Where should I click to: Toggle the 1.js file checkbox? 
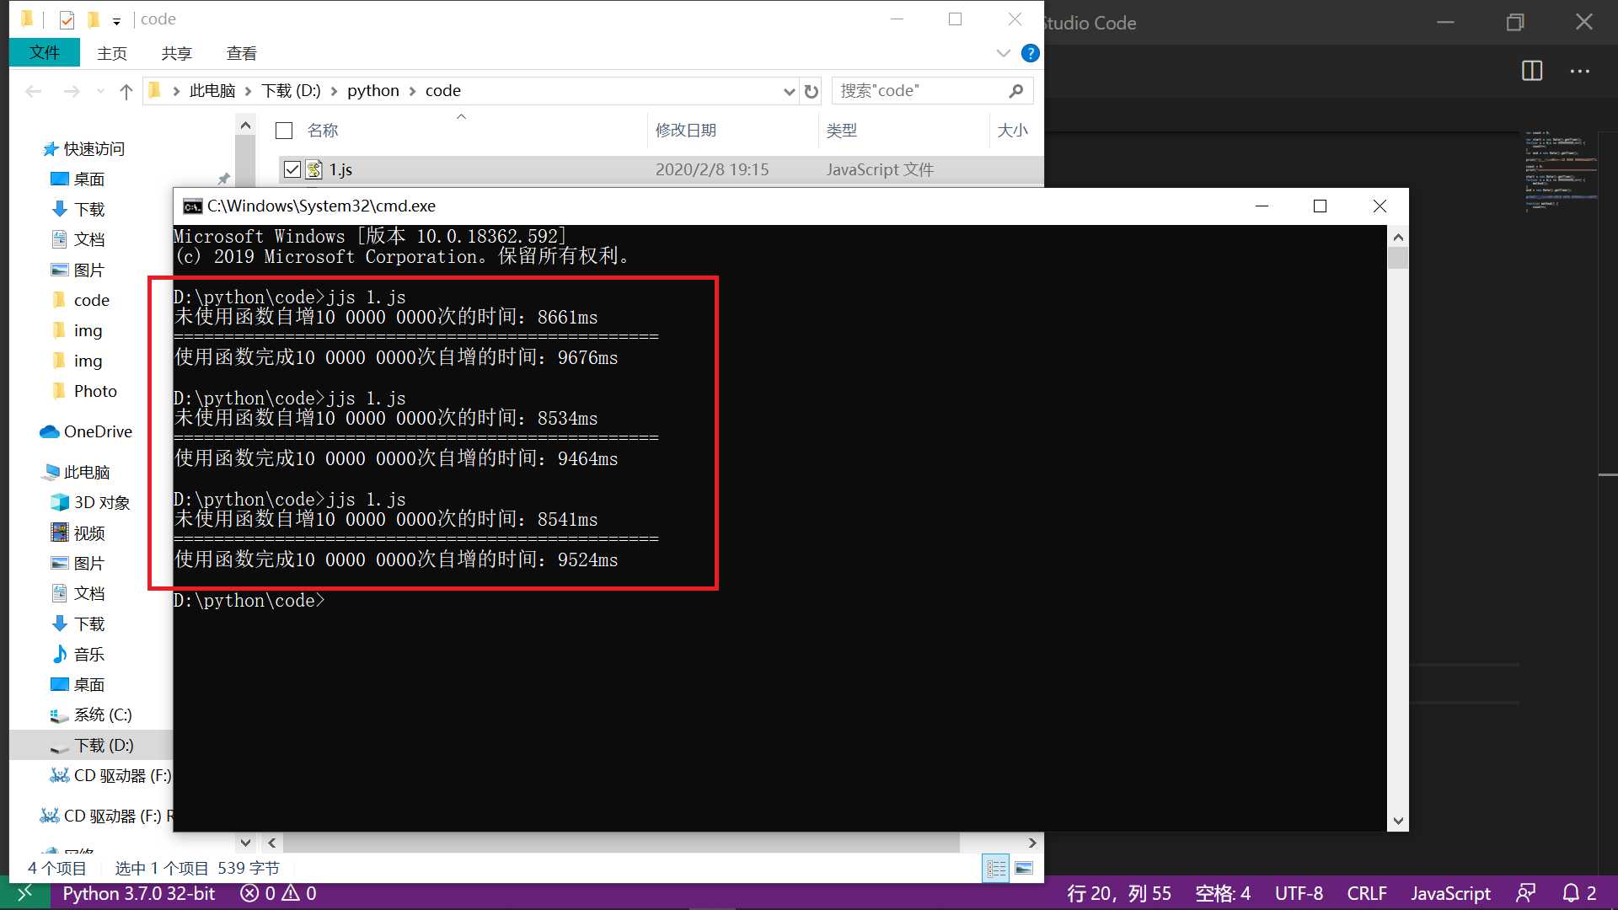pyautogui.click(x=292, y=169)
